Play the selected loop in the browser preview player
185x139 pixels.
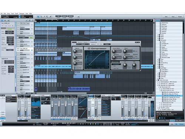pos(157,118)
